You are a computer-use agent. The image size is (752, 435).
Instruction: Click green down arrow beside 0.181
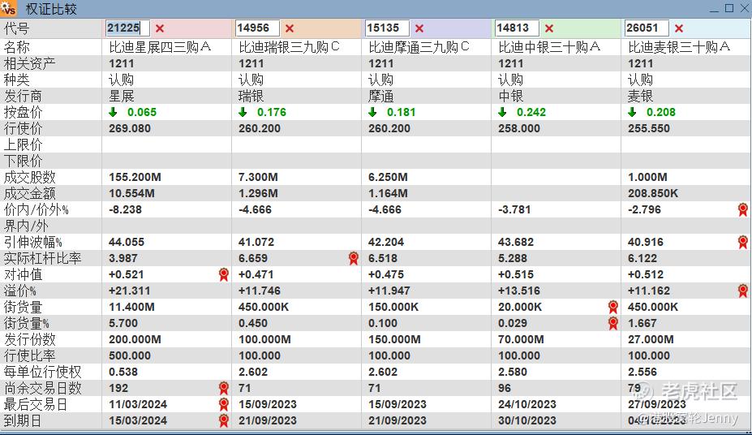click(x=372, y=112)
